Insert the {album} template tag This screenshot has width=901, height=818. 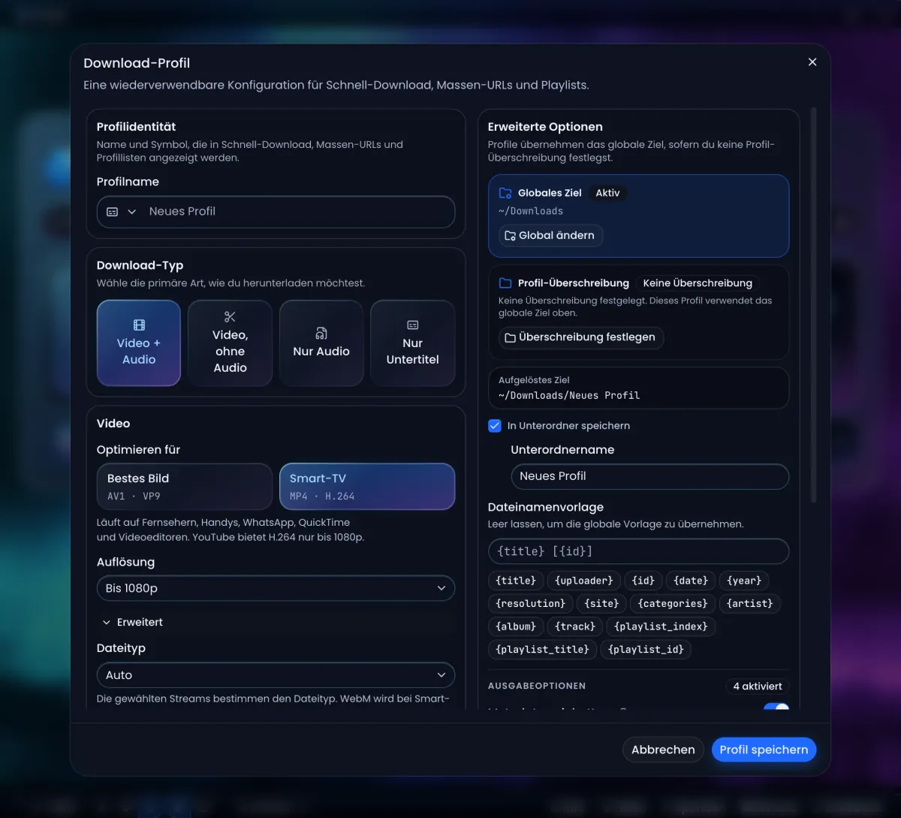[x=516, y=626]
